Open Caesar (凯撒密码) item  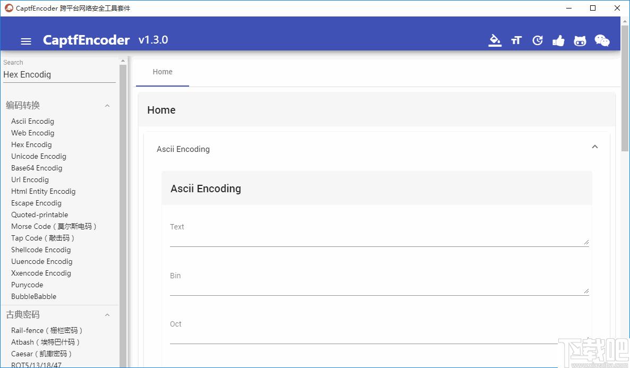click(x=41, y=354)
